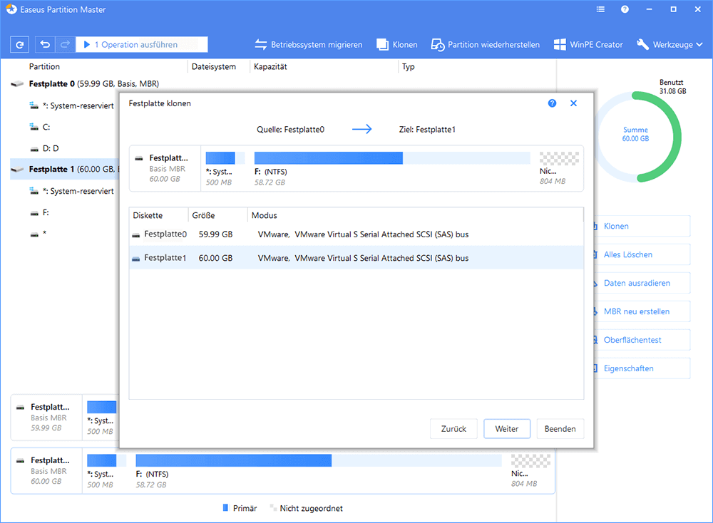This screenshot has width=713, height=523.
Task: Click the Beenden button
Action: pos(560,429)
